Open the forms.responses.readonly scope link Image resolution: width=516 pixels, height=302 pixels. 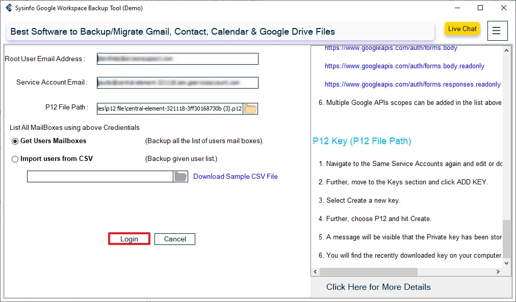tap(412, 85)
